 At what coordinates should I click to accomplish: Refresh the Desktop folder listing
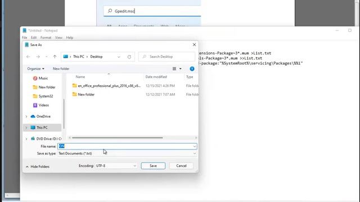coord(129,57)
